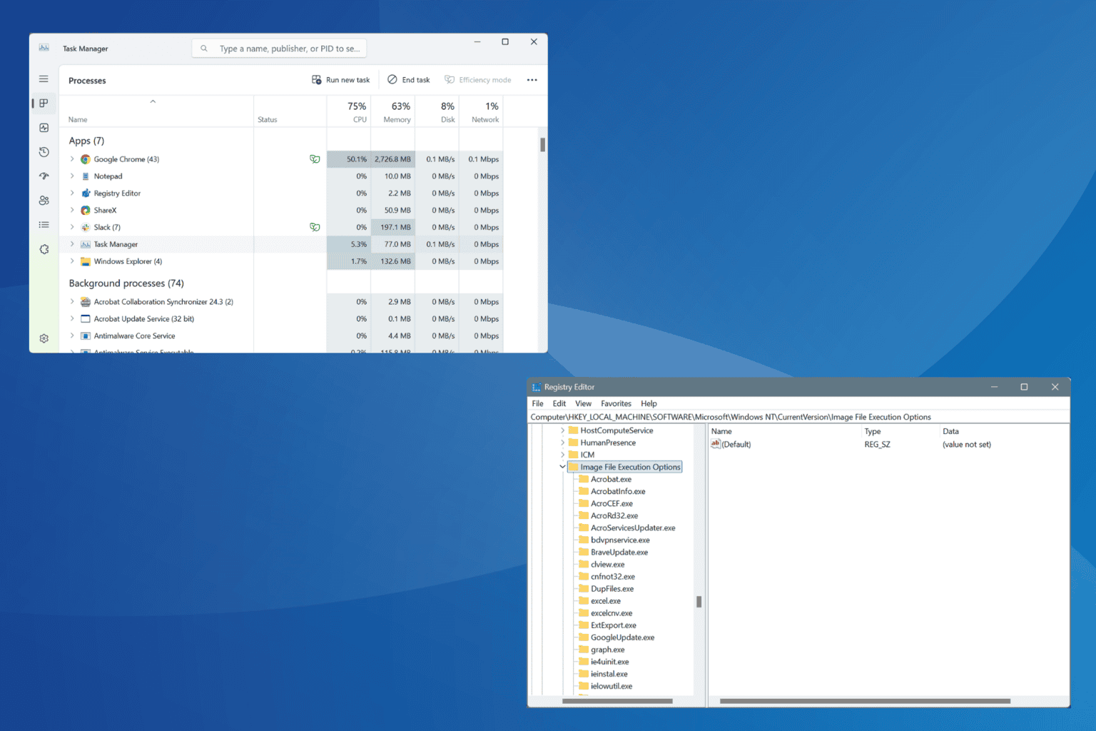This screenshot has height=731, width=1096.
Task: Click End task button
Action: (x=409, y=80)
